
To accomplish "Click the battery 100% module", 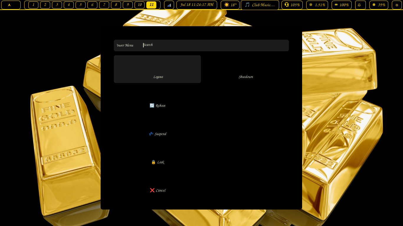I will click(342, 5).
